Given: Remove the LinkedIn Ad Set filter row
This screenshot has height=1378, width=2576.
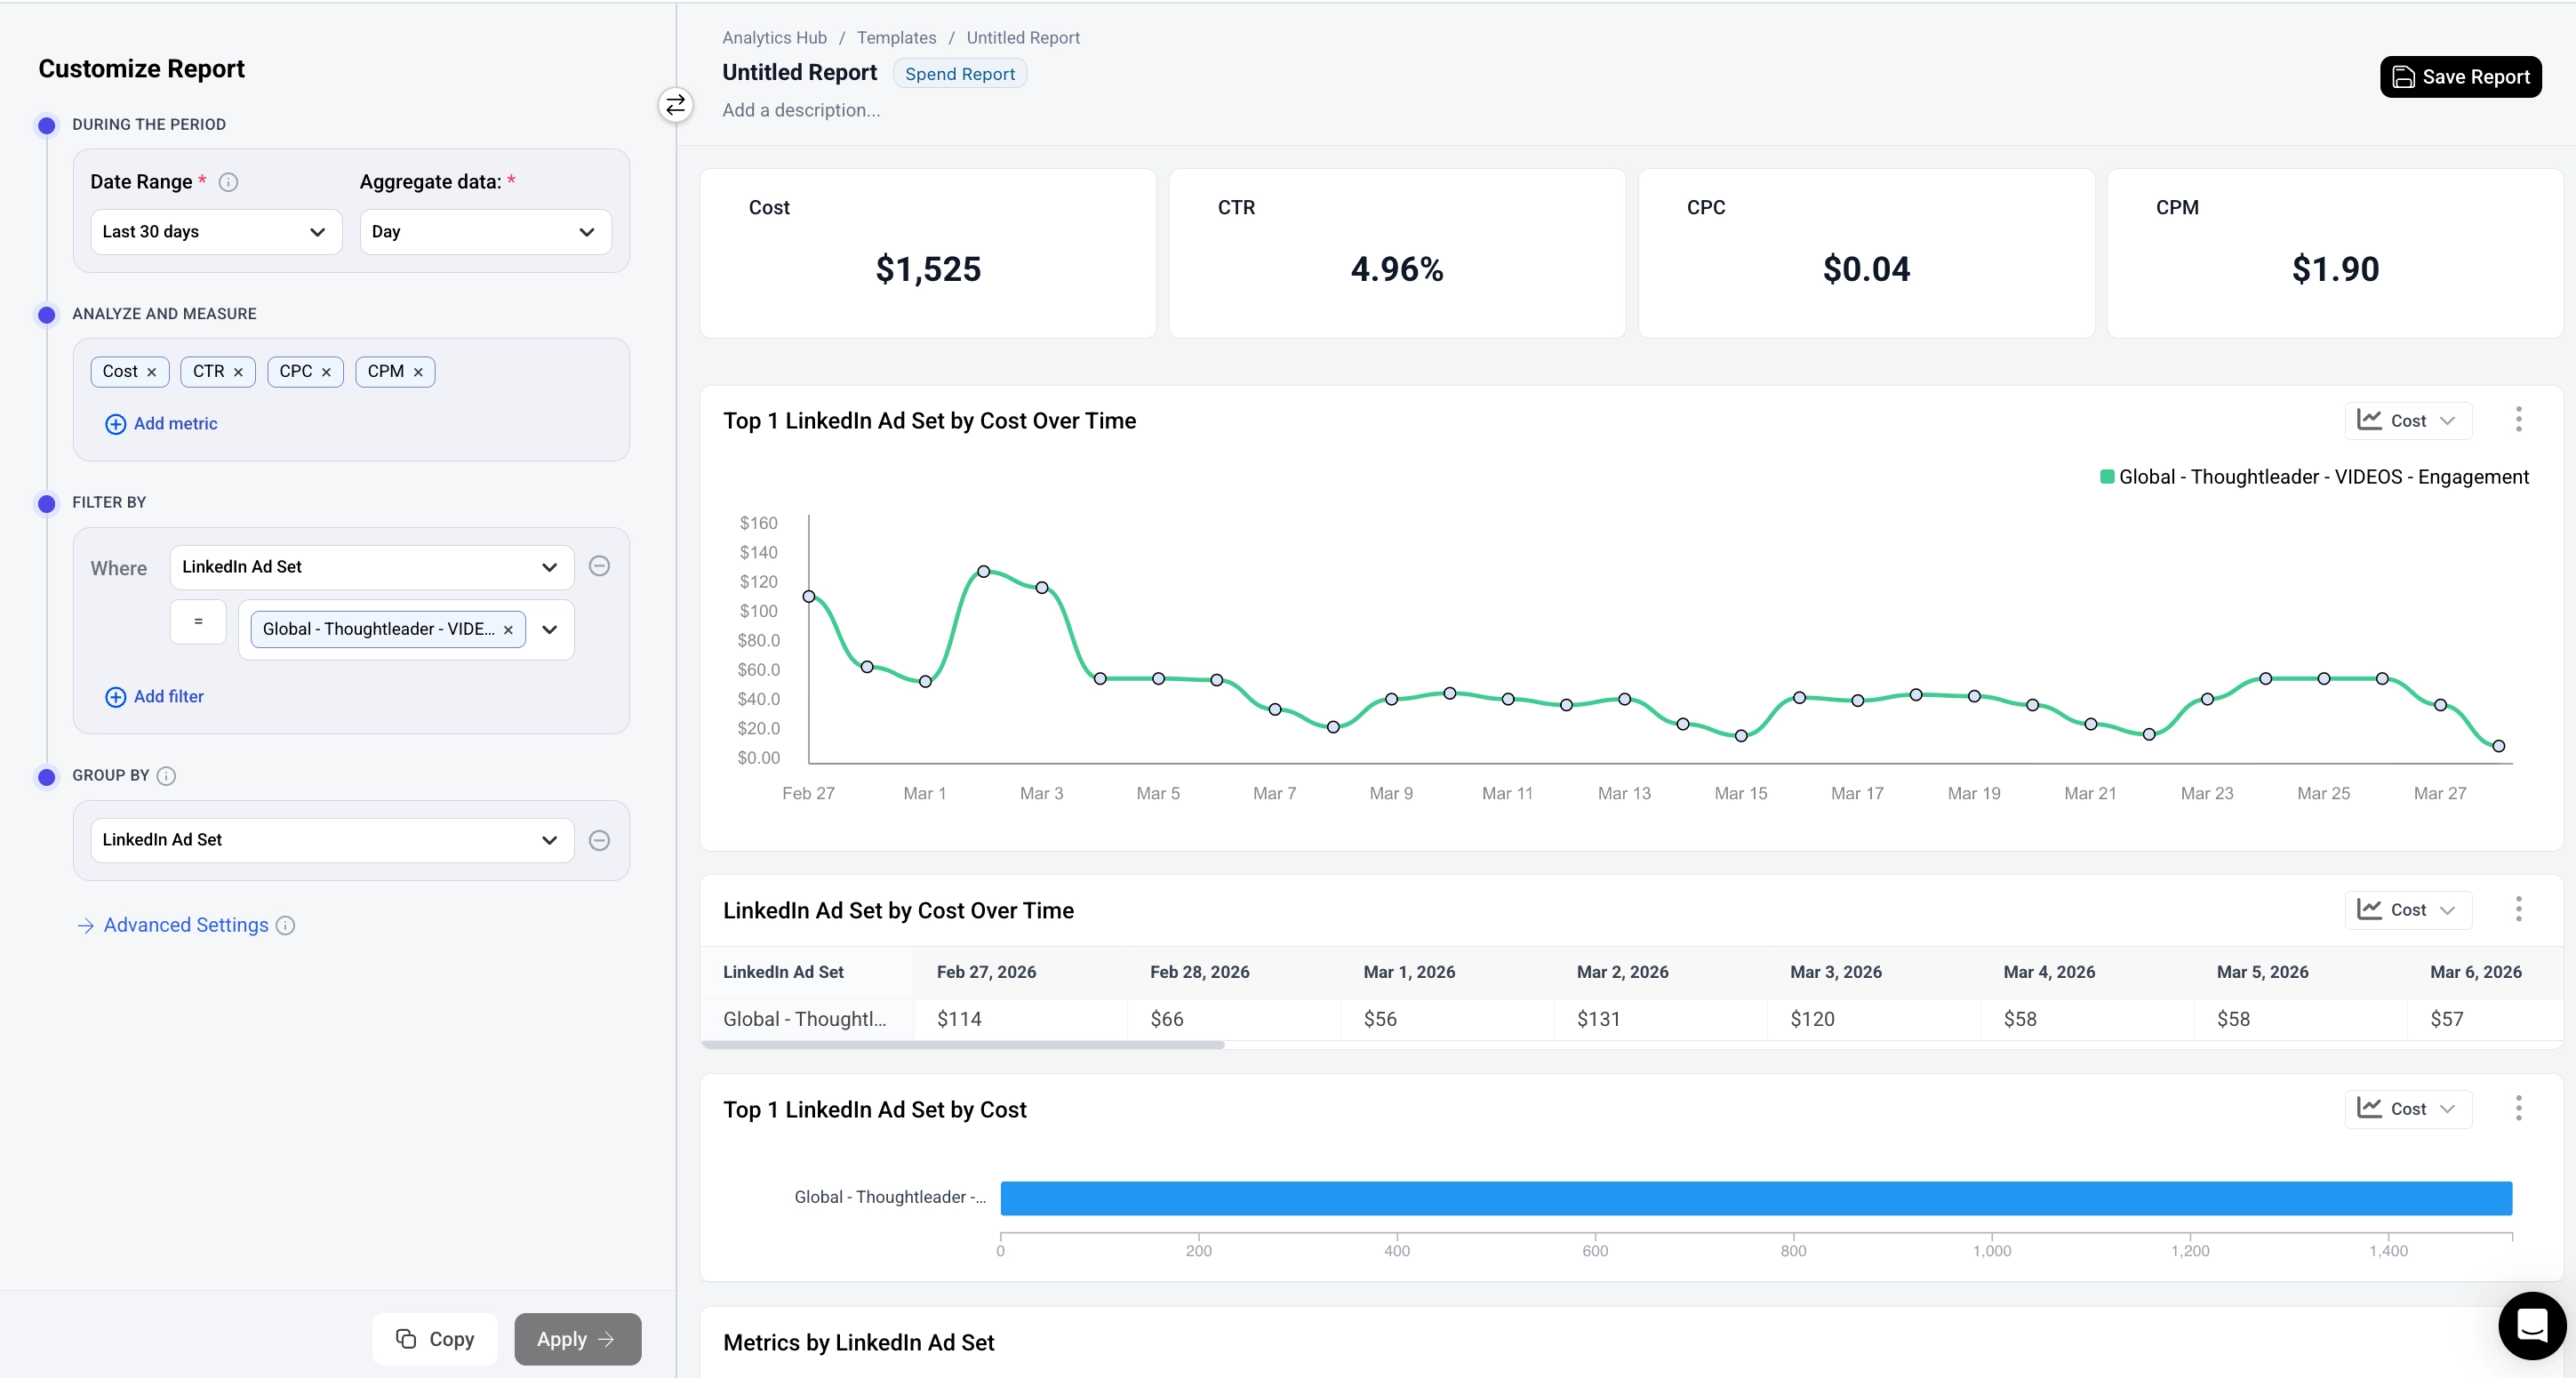Looking at the screenshot, I should [x=599, y=566].
